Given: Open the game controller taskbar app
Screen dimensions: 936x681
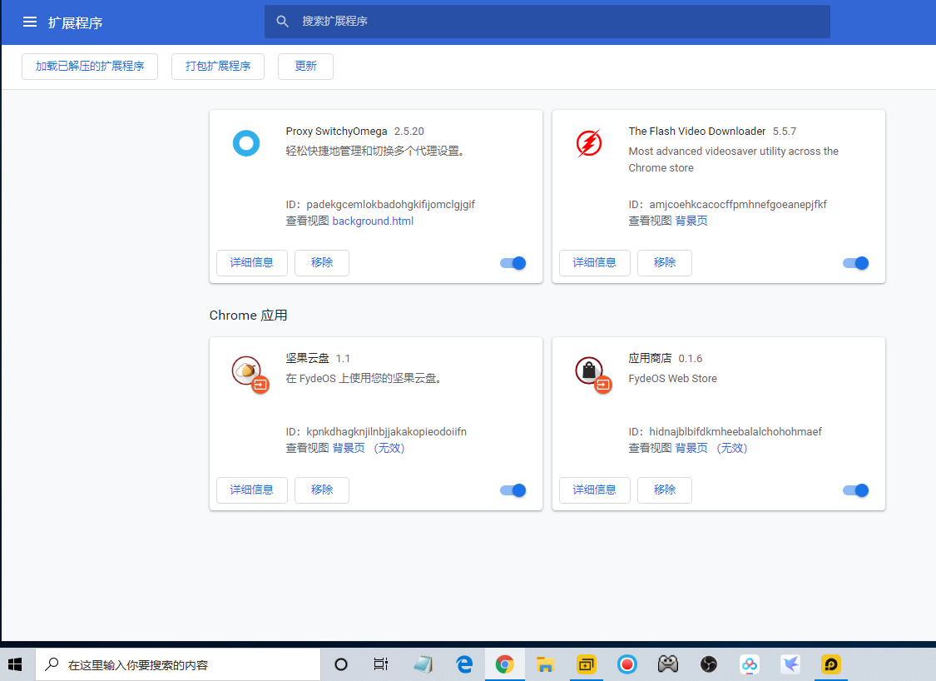Looking at the screenshot, I should (x=668, y=664).
